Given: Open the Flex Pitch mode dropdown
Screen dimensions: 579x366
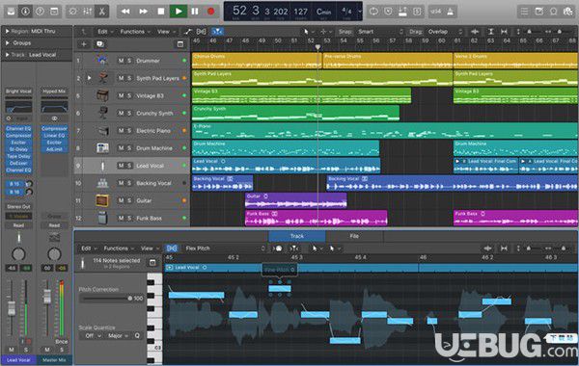Looking at the screenshot, I should point(225,248).
